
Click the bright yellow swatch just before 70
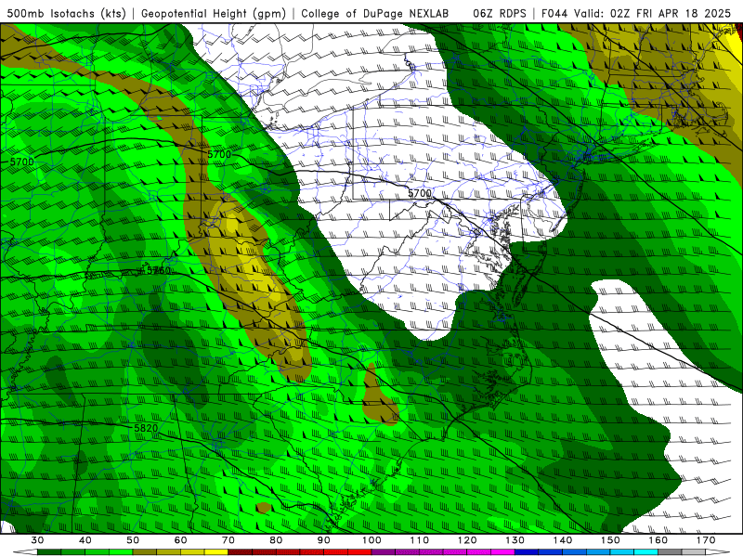coord(216,552)
